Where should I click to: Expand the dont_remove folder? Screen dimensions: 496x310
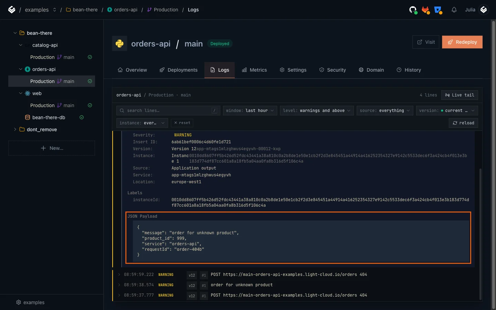click(x=15, y=130)
